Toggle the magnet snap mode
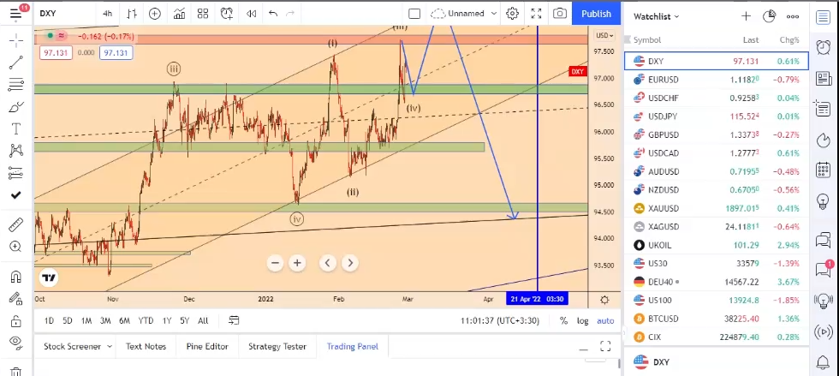 (x=15, y=277)
